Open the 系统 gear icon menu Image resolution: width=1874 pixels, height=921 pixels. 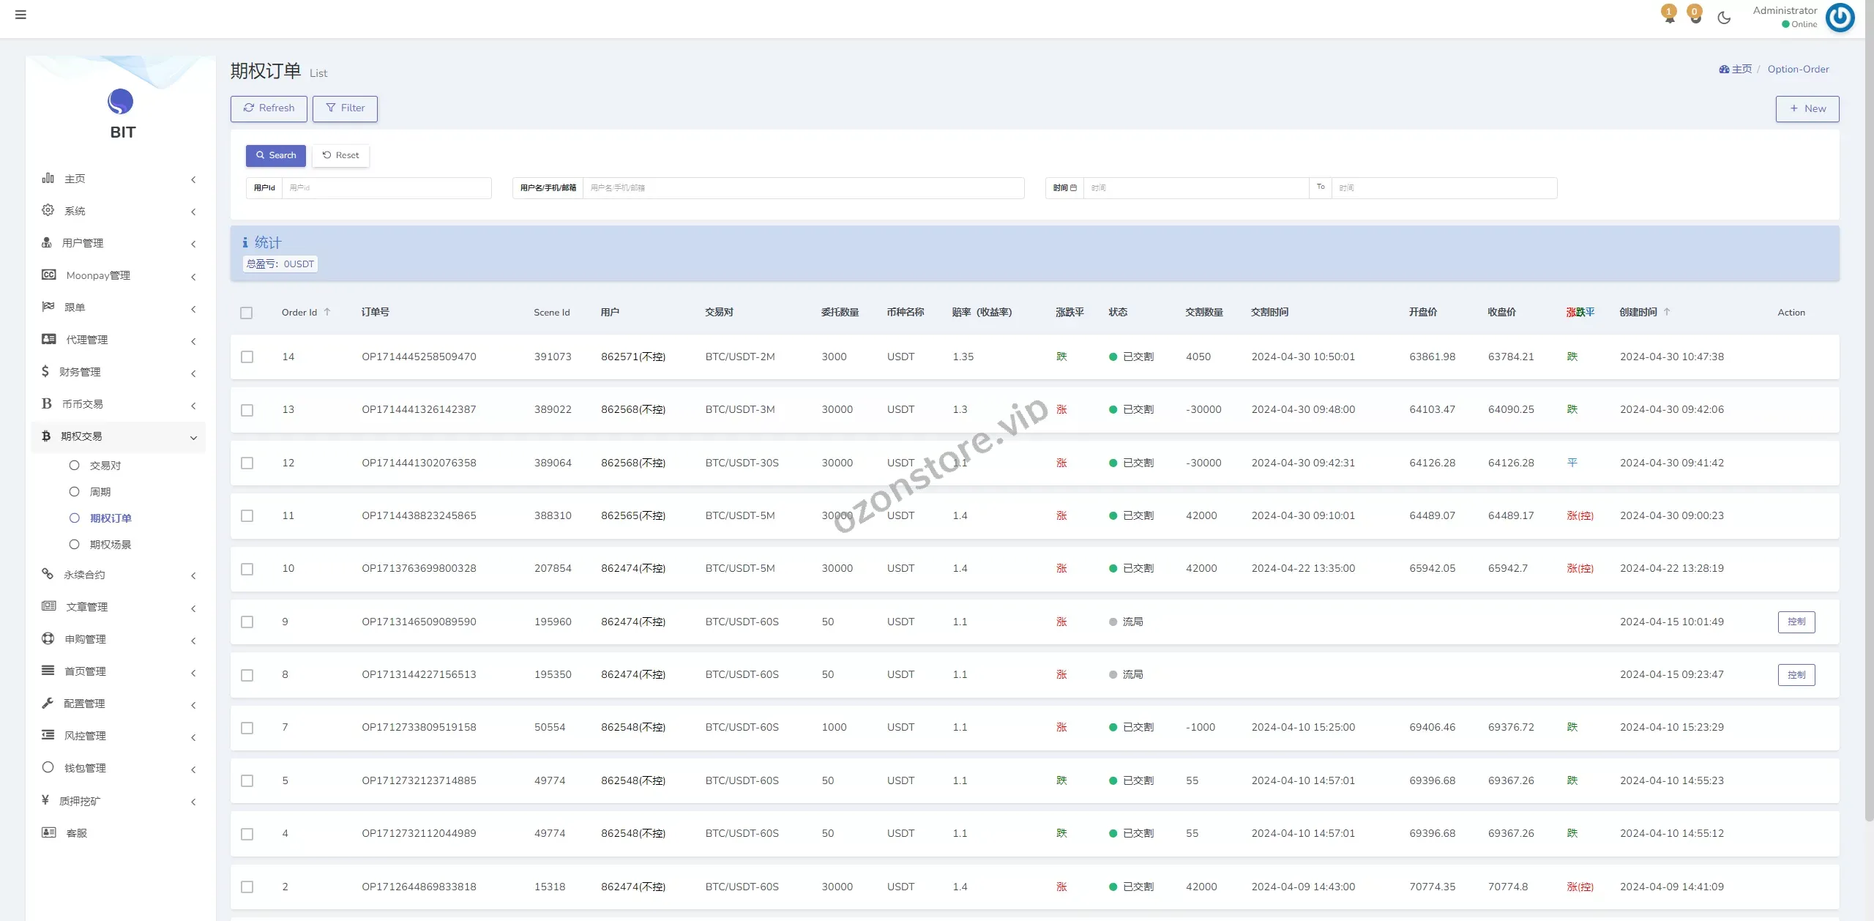point(48,211)
